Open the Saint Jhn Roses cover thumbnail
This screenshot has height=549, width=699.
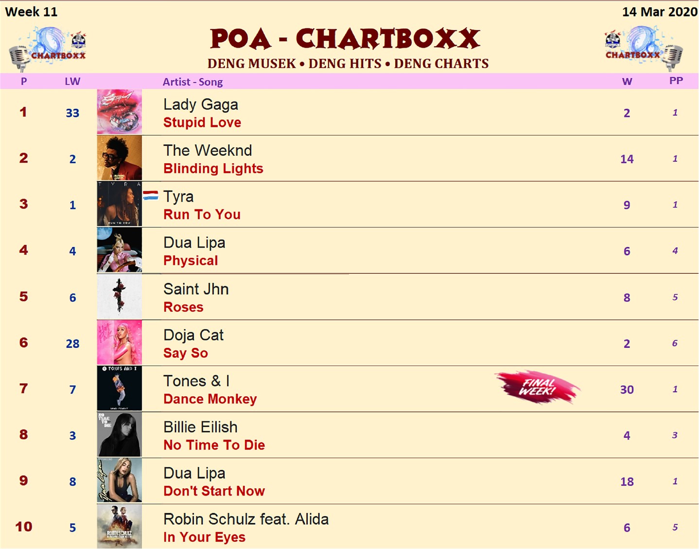coord(120,296)
